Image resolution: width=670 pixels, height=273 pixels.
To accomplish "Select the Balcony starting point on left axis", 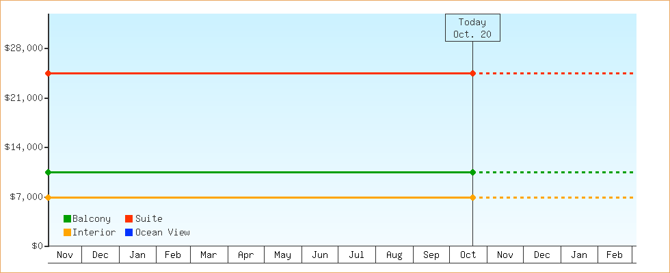I will point(49,172).
